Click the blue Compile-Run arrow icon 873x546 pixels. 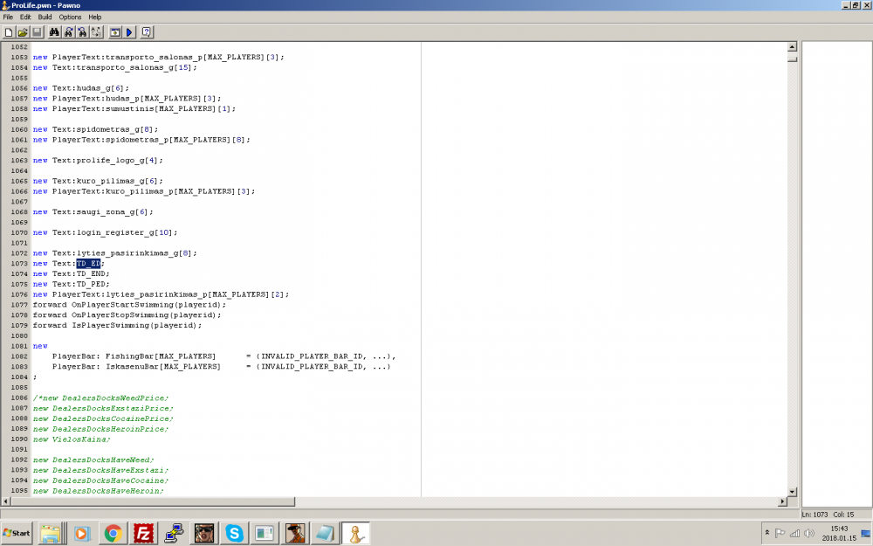pyautogui.click(x=129, y=32)
